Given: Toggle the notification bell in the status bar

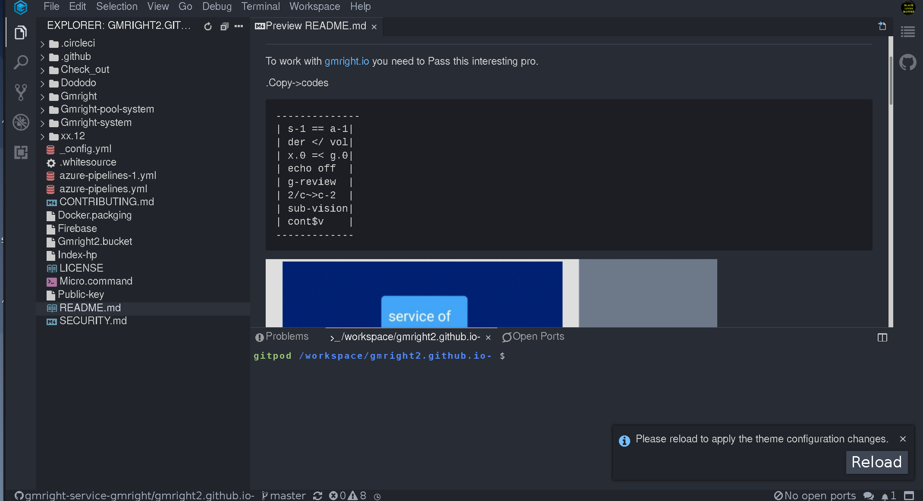Looking at the screenshot, I should (x=885, y=495).
